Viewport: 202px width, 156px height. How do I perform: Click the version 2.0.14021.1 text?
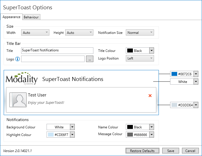coord(17,151)
